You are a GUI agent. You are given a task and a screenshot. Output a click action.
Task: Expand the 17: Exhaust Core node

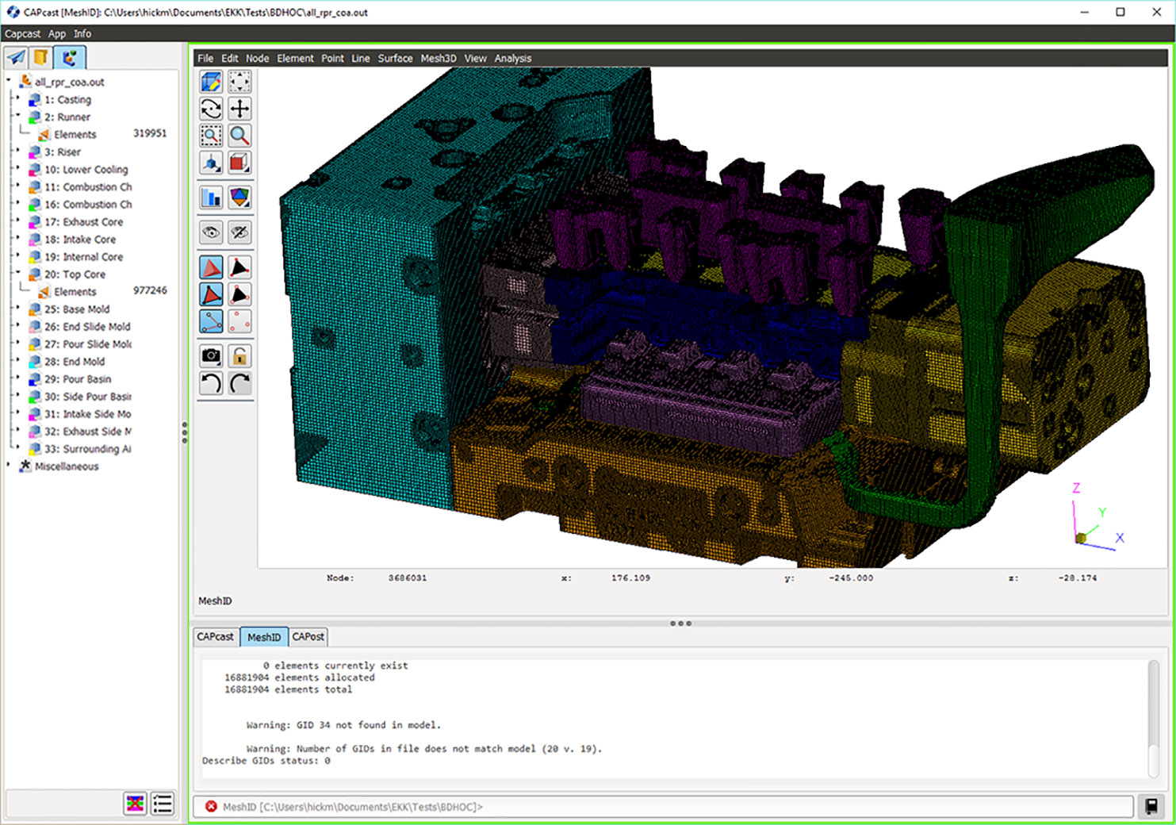pos(17,220)
